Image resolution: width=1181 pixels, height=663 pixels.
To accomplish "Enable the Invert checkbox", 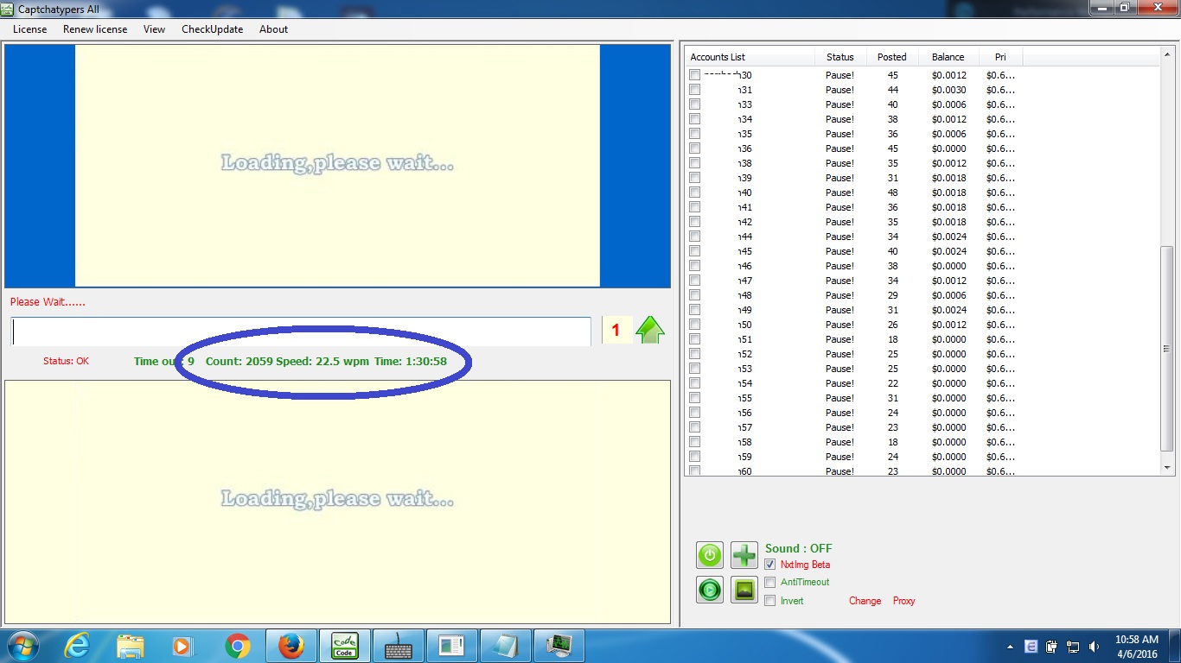I will [770, 601].
